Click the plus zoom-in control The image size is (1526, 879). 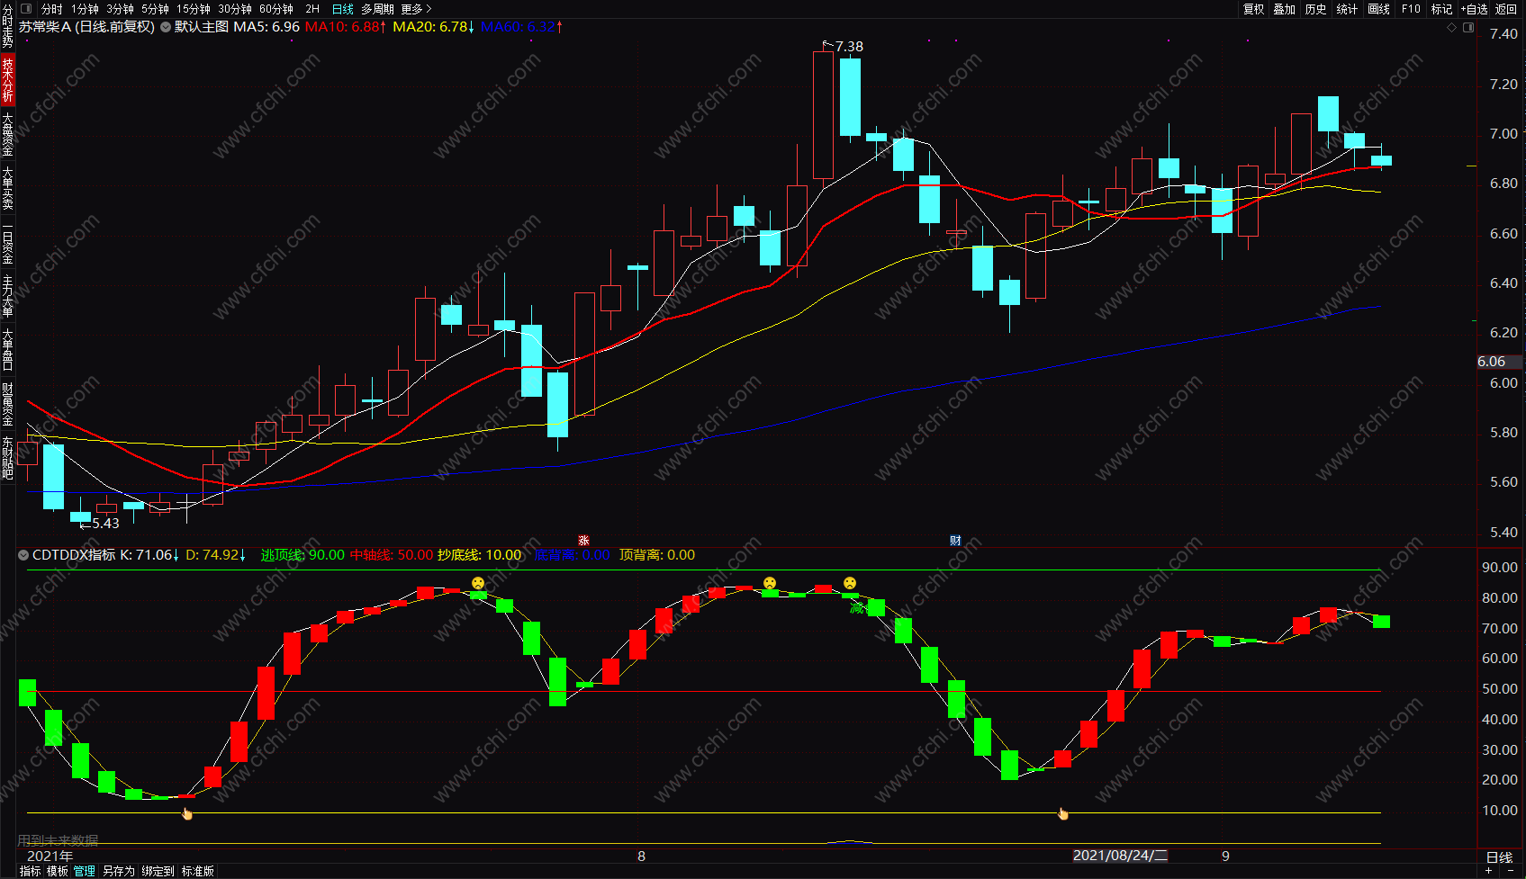click(x=1489, y=871)
